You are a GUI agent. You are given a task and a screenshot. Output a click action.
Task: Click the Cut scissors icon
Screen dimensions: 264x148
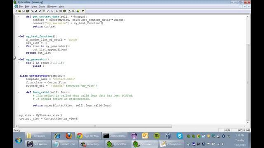pyautogui.click(x=57, y=11)
